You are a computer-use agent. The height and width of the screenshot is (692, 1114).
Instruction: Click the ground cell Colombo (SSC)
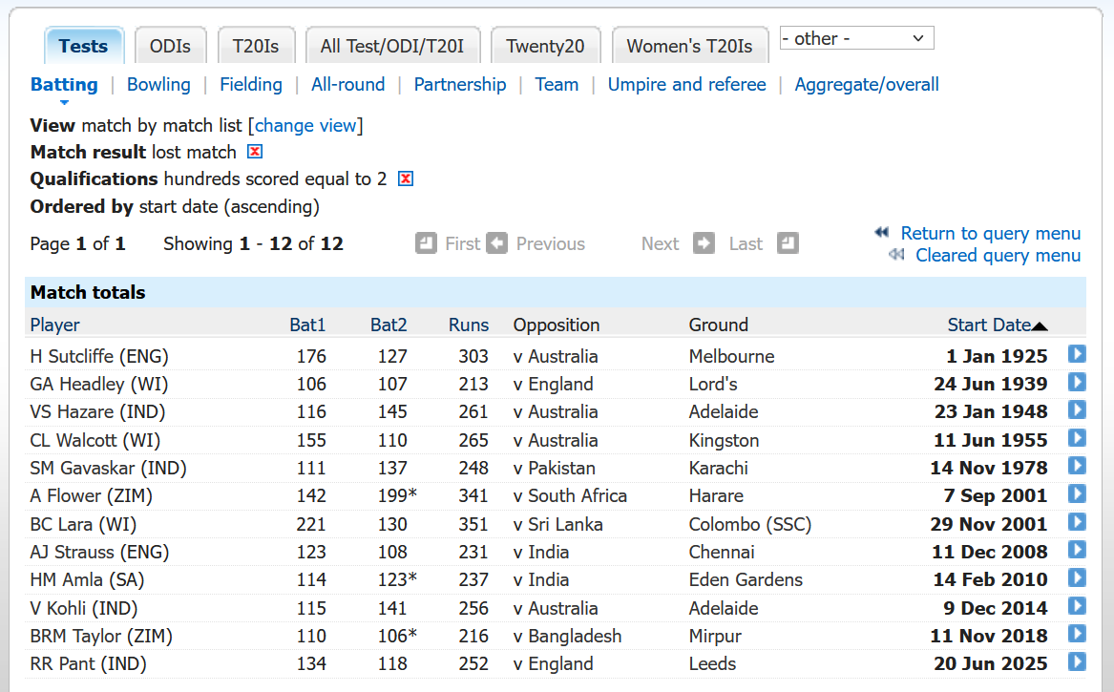pyautogui.click(x=750, y=524)
